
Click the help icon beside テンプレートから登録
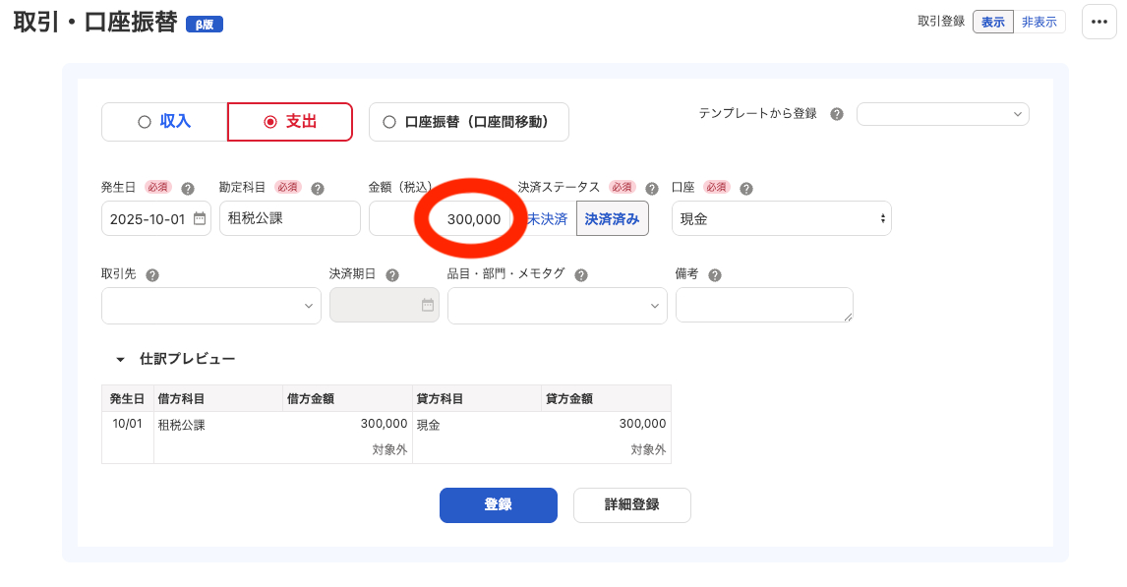835,114
